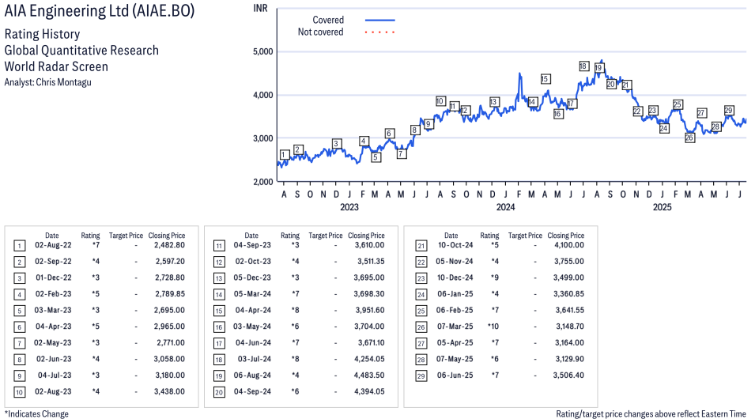The width and height of the screenshot is (755, 419).
Task: Click the date 10-Oct-24
Action: 455,245
